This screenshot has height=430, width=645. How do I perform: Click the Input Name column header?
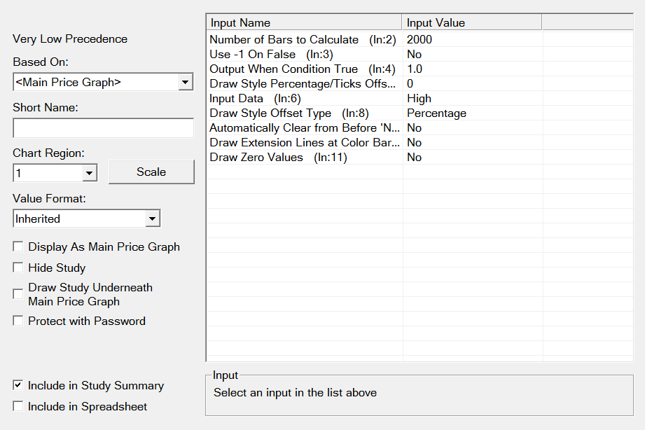click(x=304, y=23)
